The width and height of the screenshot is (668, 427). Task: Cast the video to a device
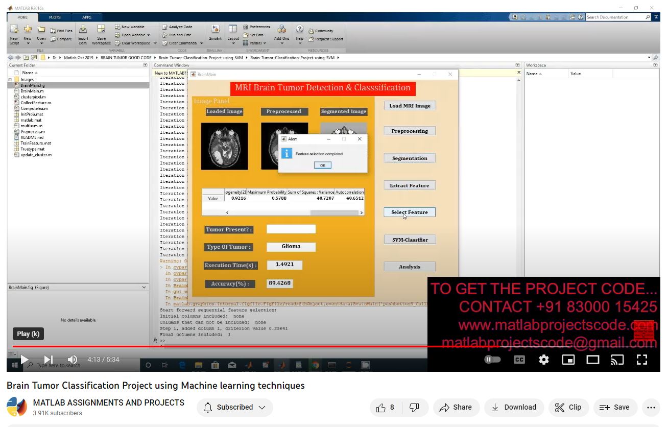pyautogui.click(x=617, y=360)
